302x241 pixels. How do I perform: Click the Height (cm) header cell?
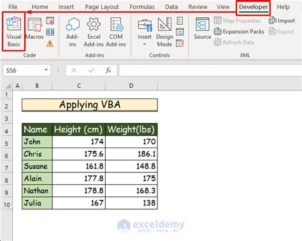click(x=79, y=130)
